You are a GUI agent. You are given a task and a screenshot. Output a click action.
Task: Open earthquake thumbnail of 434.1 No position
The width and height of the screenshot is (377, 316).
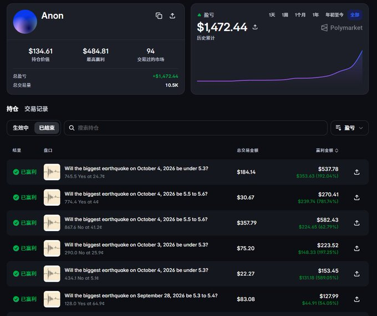(52, 274)
